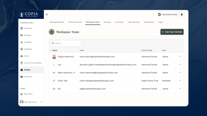Click the L initials avatar for Leo
207x116 pixels.
54,65
